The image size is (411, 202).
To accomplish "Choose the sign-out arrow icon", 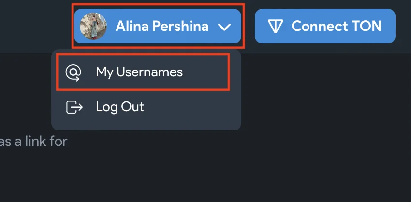I will pos(74,107).
